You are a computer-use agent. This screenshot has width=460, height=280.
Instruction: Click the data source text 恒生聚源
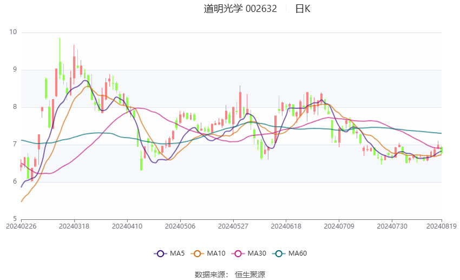coord(249,275)
